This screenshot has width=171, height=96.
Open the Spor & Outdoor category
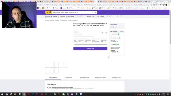coord(100,17)
